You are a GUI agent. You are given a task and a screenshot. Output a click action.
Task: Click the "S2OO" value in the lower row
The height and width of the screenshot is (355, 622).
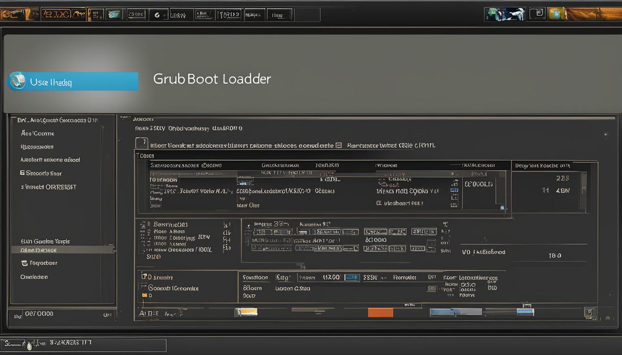(331, 277)
